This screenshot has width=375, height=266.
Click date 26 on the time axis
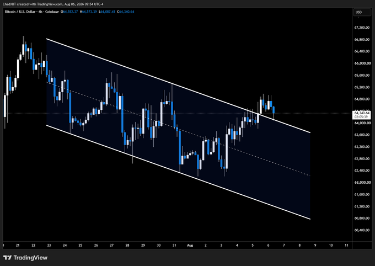(96, 246)
